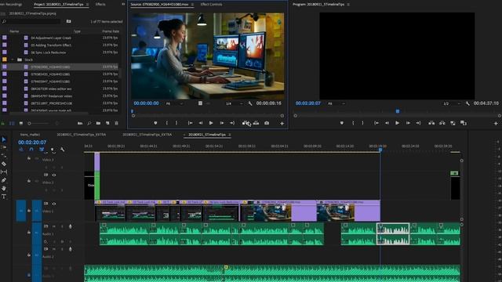The image size is (502, 282).
Task: Select the Razor tool
Action: pos(4,164)
